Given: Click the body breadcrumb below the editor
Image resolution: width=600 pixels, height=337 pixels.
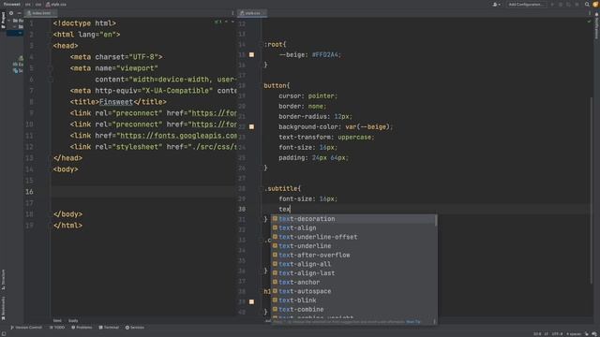Looking at the screenshot, I should (73, 320).
